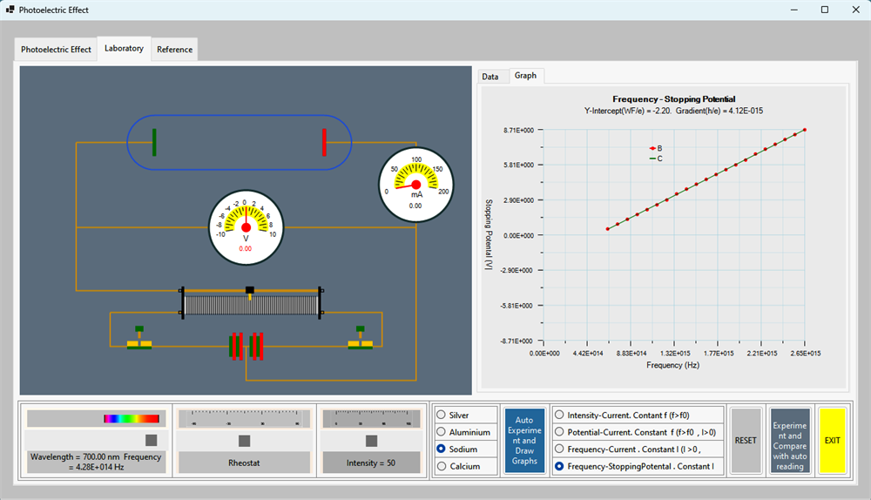Viewport: 871px width, 500px height.
Task: Click the right knife switch in circuit
Action: tap(361, 338)
